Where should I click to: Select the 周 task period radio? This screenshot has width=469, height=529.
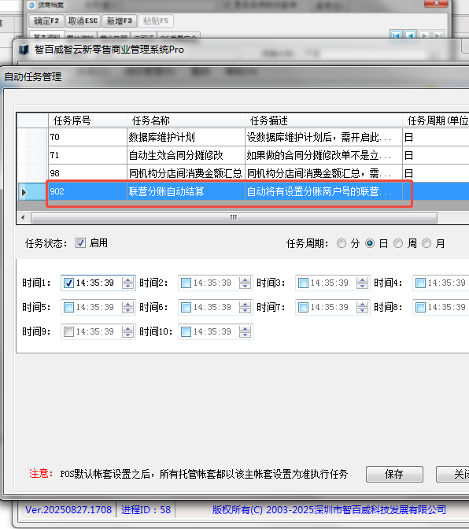tap(398, 243)
